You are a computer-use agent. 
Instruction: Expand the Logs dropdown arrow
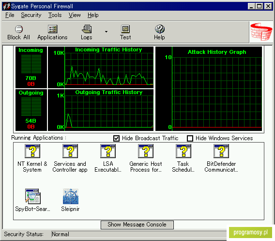tap(106, 32)
